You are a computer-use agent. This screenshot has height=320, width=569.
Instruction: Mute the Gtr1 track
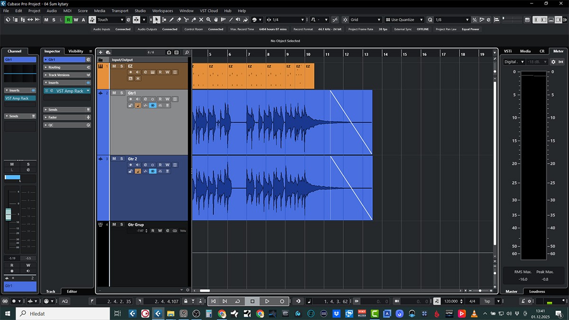point(114,93)
